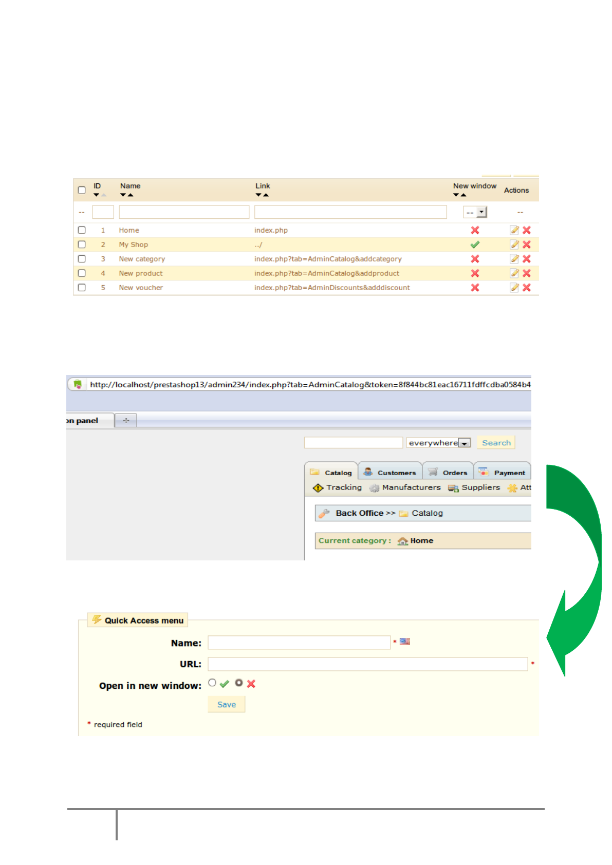612x865 pixels.
Task: Click the US flag language icon
Action: pos(405,642)
